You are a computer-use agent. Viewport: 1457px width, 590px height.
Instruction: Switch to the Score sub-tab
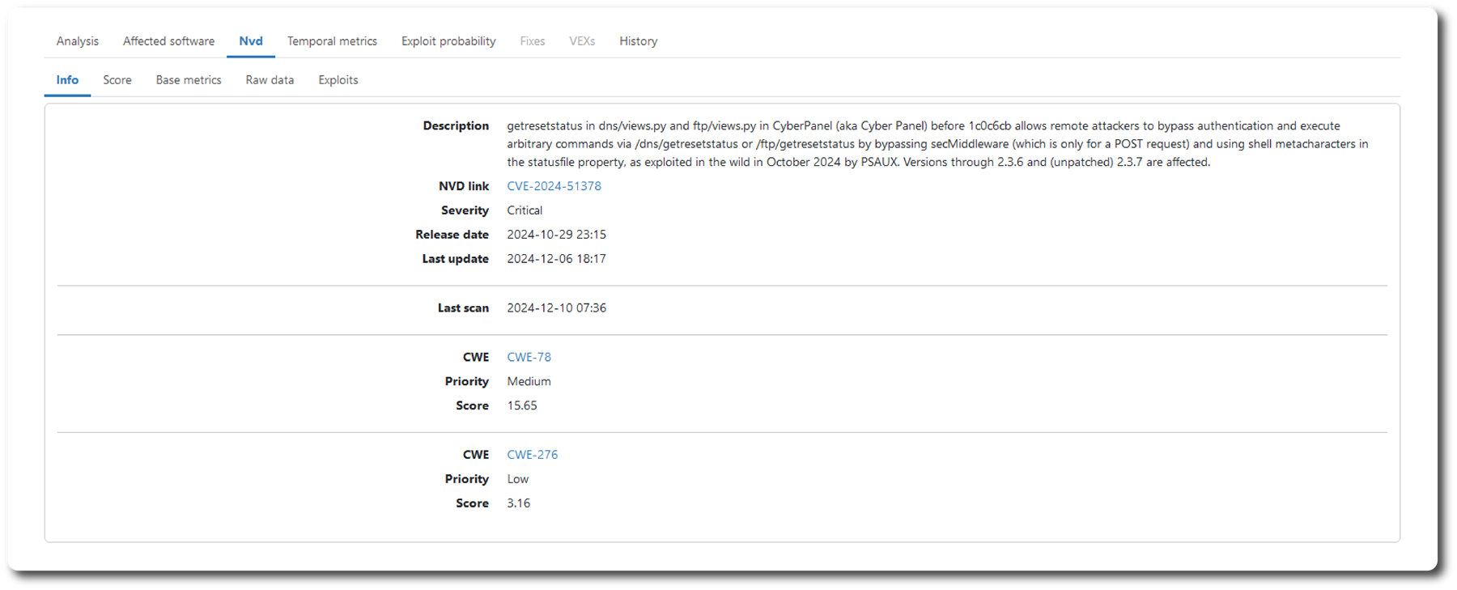pos(117,80)
